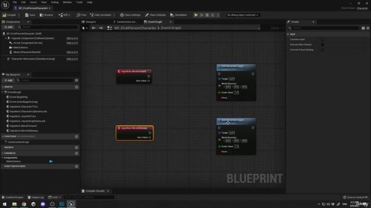Click the Components search field
This screenshot has width=371, height=208.
click(48, 27)
